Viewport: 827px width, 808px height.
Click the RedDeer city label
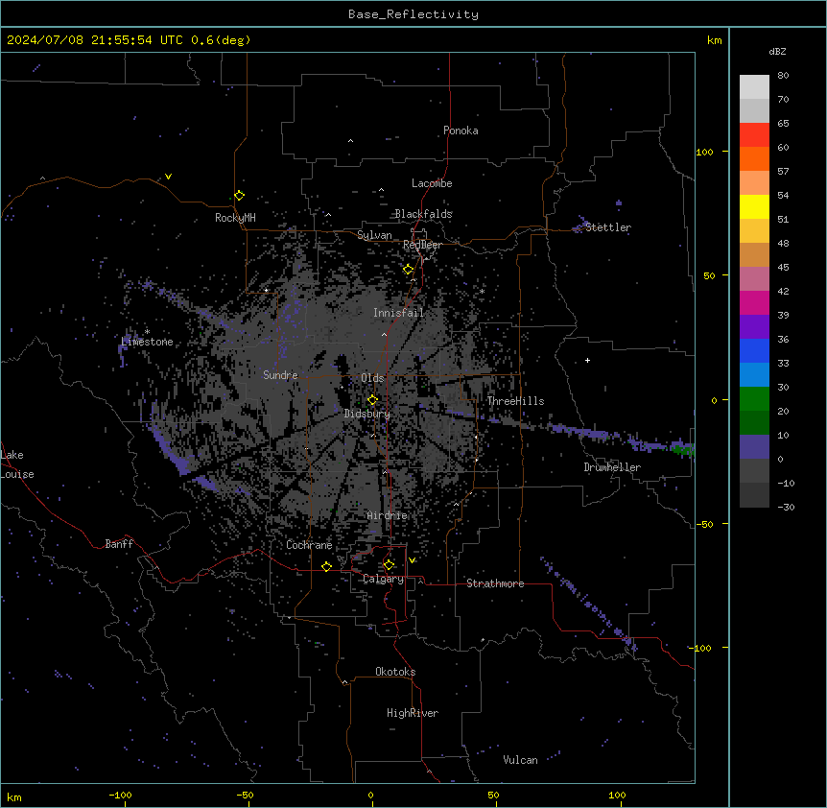pyautogui.click(x=422, y=245)
